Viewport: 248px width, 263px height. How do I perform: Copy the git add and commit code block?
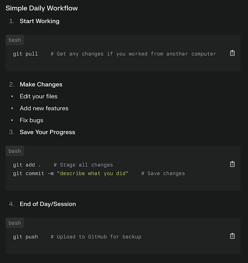tap(232, 164)
